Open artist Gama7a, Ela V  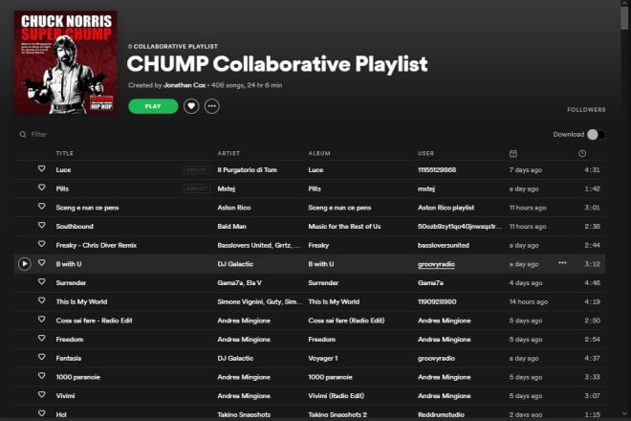[239, 283]
